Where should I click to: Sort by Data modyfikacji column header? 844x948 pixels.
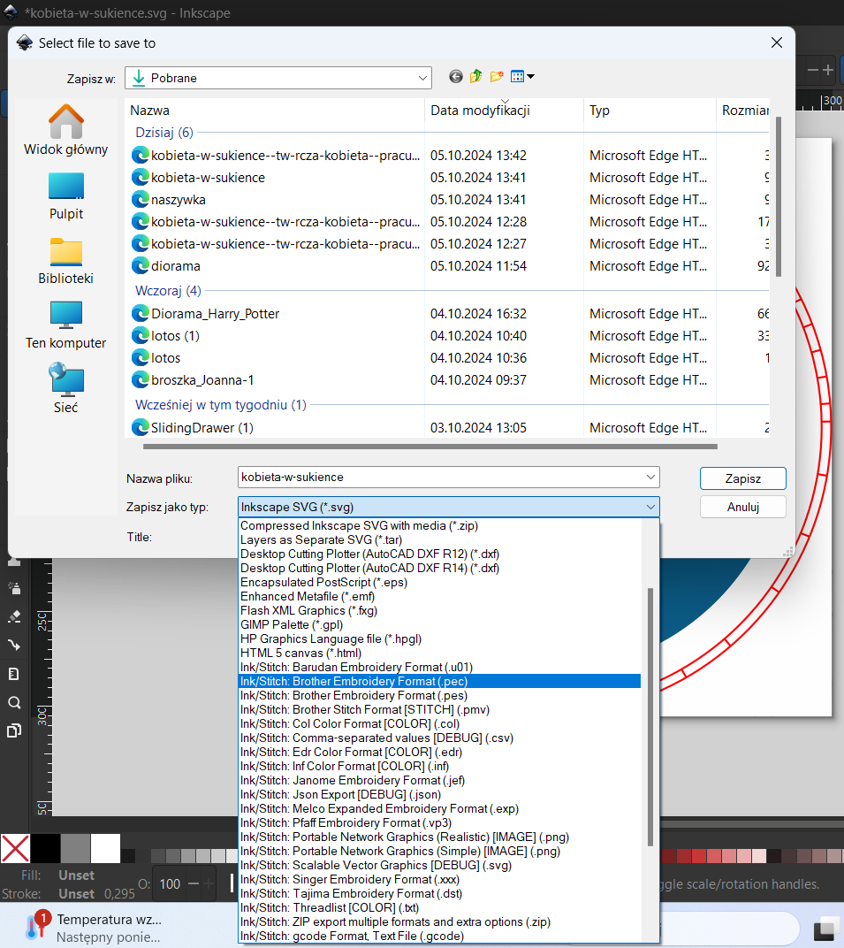coord(505,111)
